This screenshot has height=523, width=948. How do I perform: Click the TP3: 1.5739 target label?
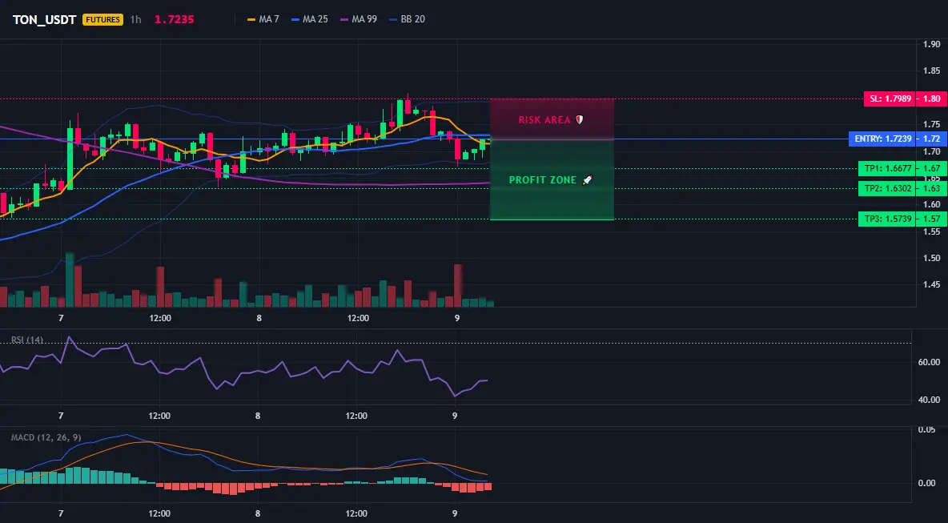887,219
